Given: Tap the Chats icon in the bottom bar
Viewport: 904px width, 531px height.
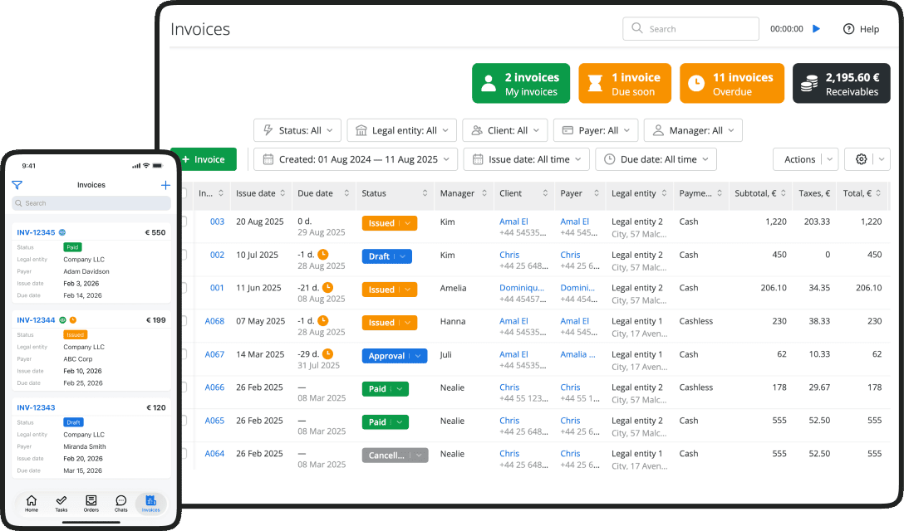Looking at the screenshot, I should click(120, 503).
